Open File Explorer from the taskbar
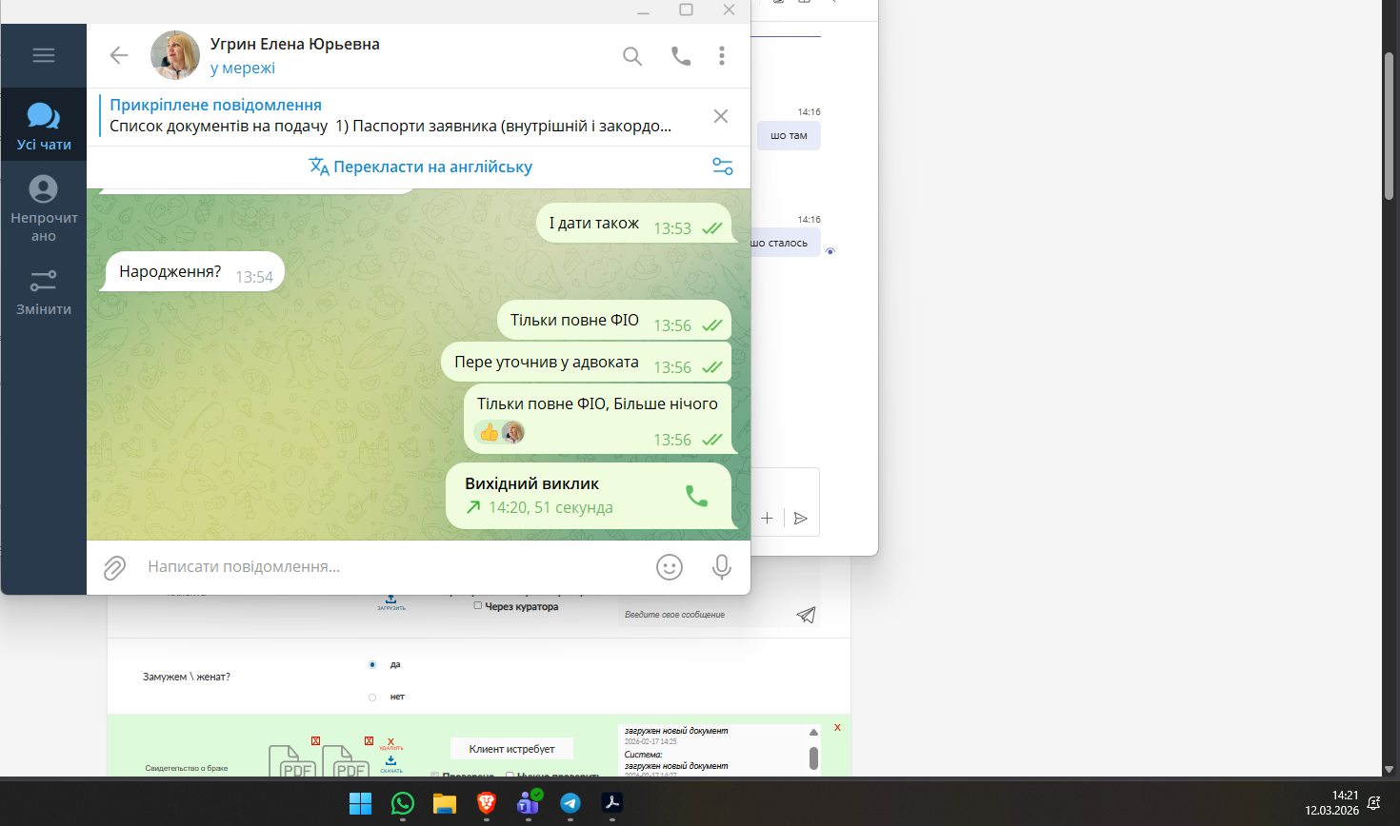1400x826 pixels. (x=445, y=803)
